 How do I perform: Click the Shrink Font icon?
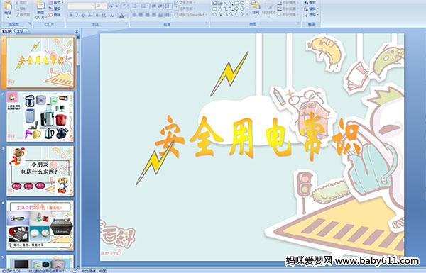(x=117, y=6)
